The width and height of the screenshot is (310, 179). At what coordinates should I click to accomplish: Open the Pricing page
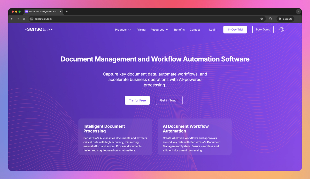coord(141,30)
